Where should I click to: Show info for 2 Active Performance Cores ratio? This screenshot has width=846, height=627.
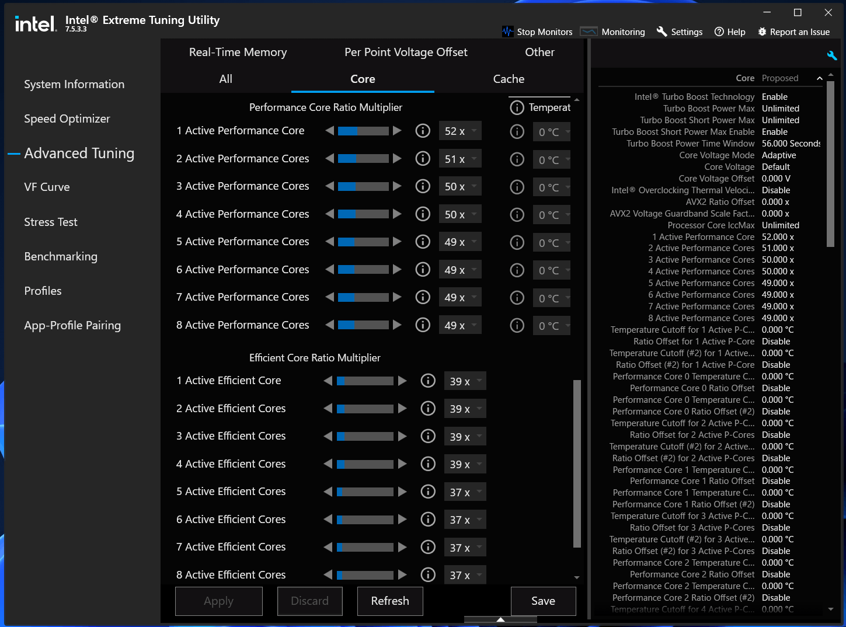(x=423, y=158)
